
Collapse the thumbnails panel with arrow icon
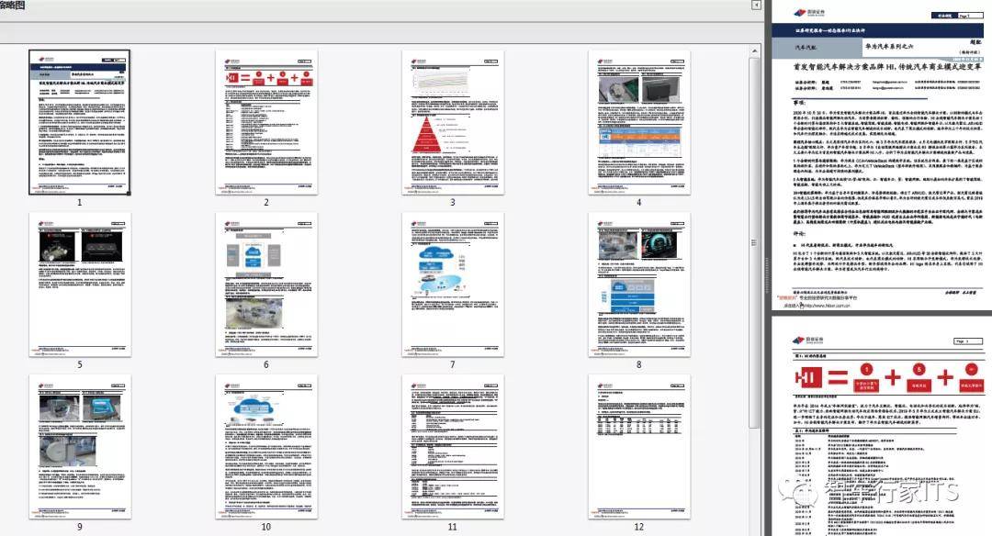(755, 6)
